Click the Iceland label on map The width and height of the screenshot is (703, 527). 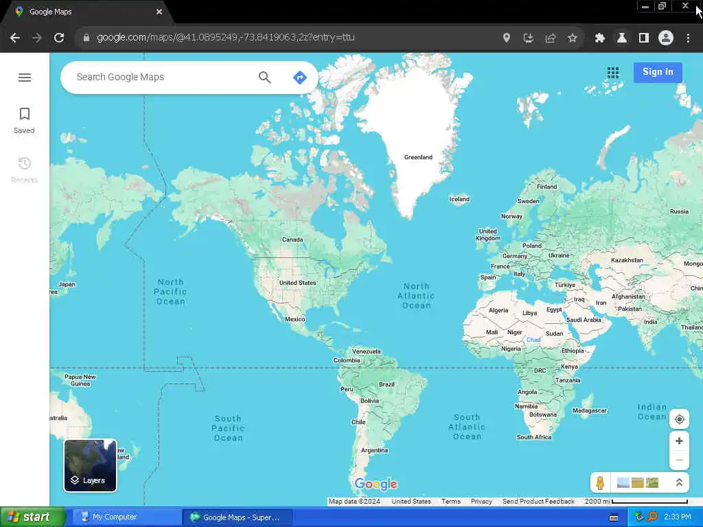(459, 199)
